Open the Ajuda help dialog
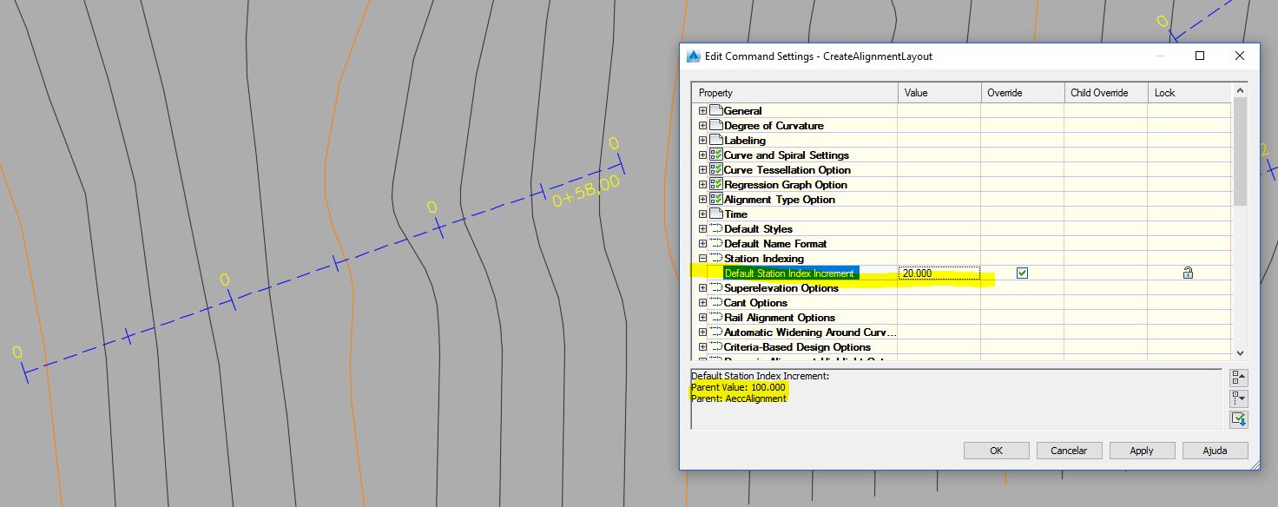1278x507 pixels. point(1215,450)
